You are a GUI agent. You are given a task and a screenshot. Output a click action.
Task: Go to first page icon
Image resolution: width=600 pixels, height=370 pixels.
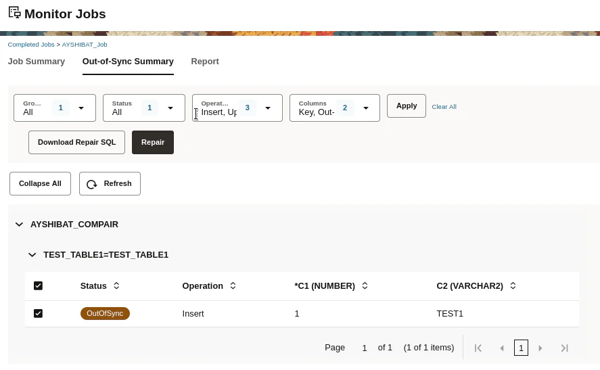coord(478,348)
